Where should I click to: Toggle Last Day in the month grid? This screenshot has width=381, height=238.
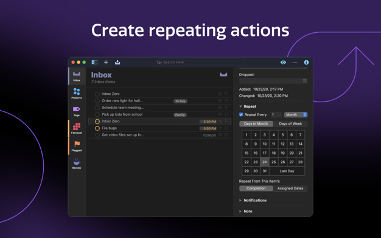click(287, 171)
